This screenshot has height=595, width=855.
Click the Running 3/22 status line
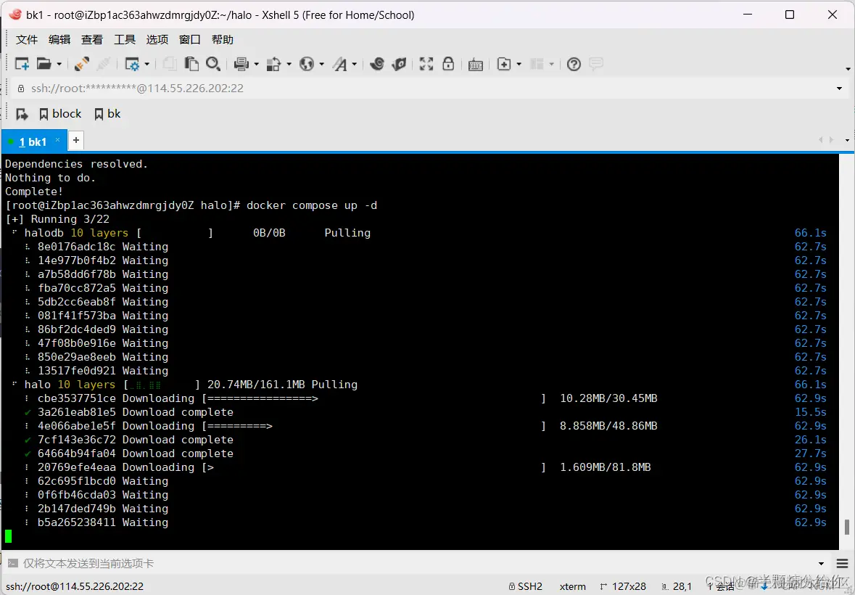(x=57, y=219)
